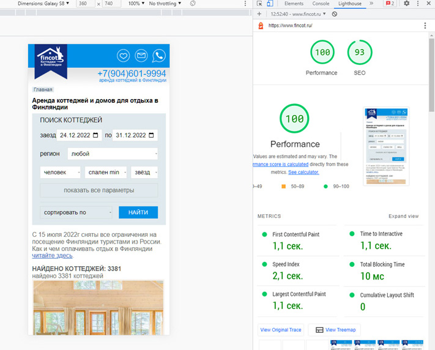Viewport: 435px width, 350px height.
Task: Click the SEO score gauge 93
Action: coord(360,52)
